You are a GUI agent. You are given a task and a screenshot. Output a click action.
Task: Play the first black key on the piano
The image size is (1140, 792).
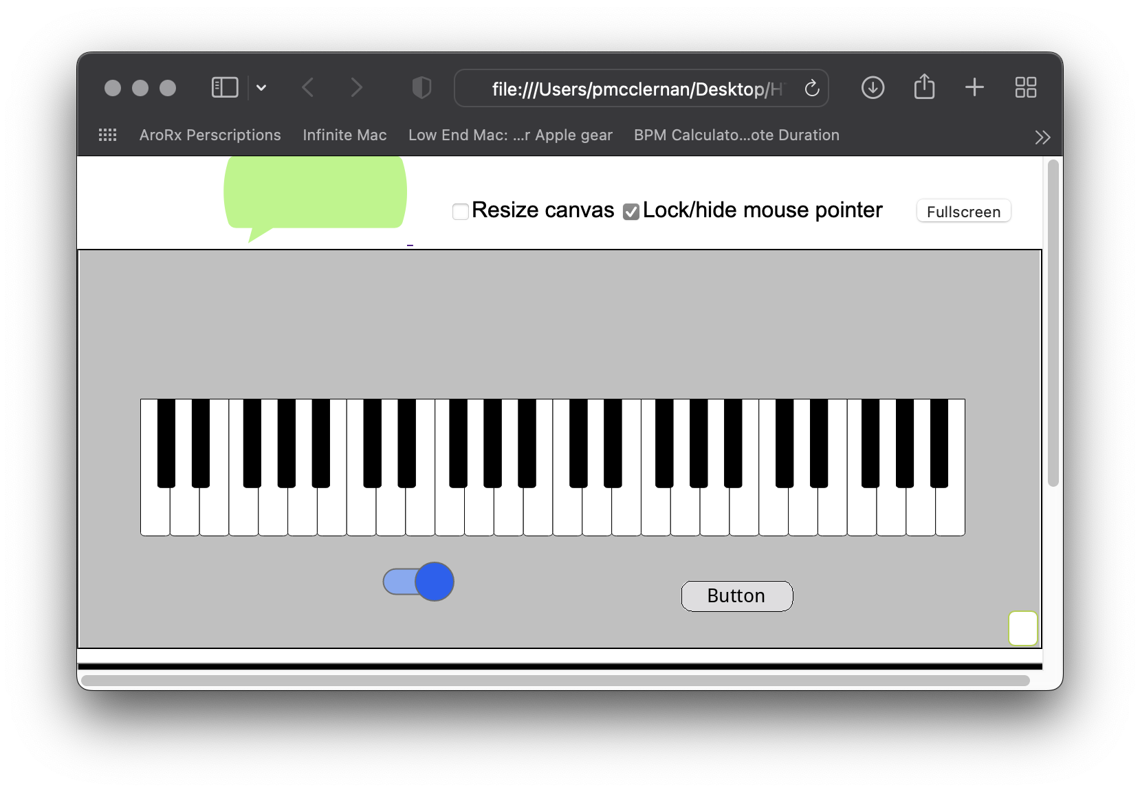point(166,443)
